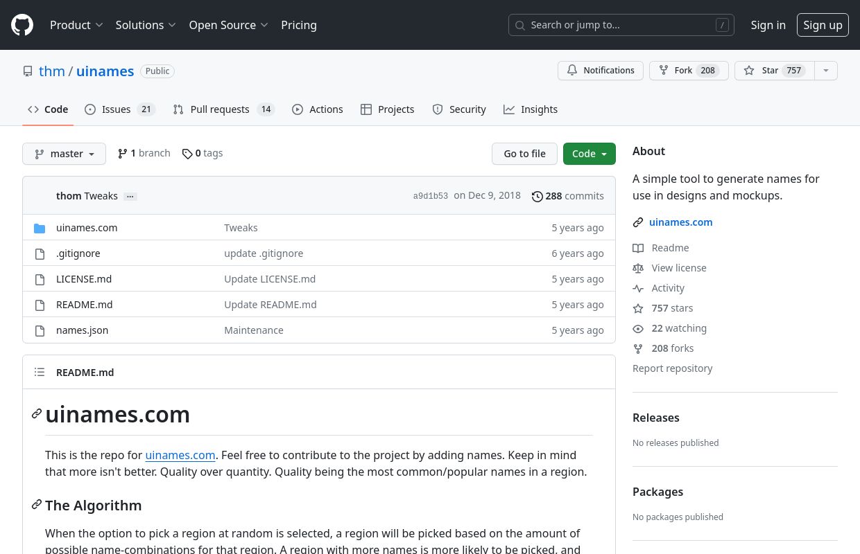860x554 pixels.
Task: Open the Pull requests tab
Action: (223, 109)
